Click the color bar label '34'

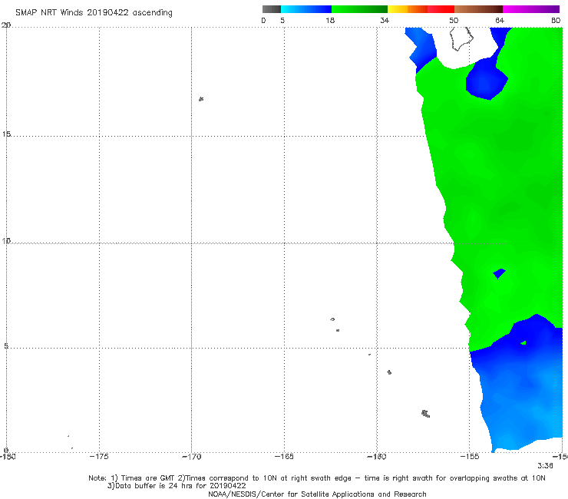tap(385, 20)
